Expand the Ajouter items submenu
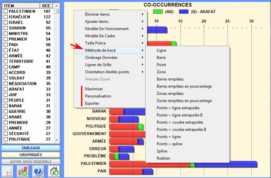The image size is (271, 178). point(110,21)
